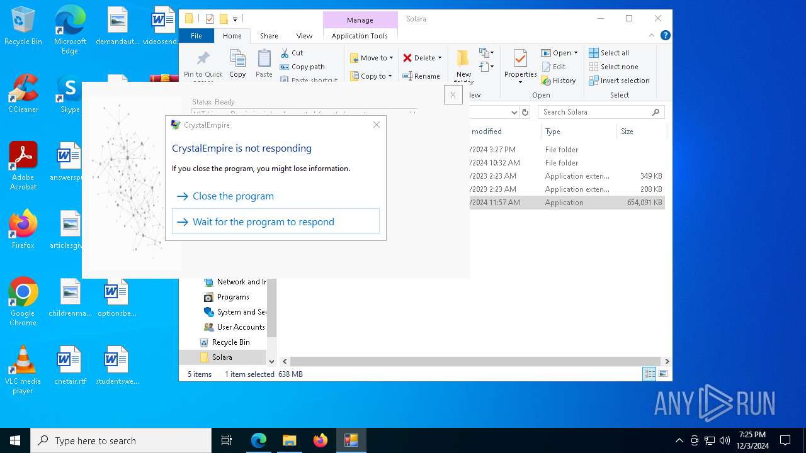Select the Manage contextual tab
The width and height of the screenshot is (806, 453).
tap(360, 20)
